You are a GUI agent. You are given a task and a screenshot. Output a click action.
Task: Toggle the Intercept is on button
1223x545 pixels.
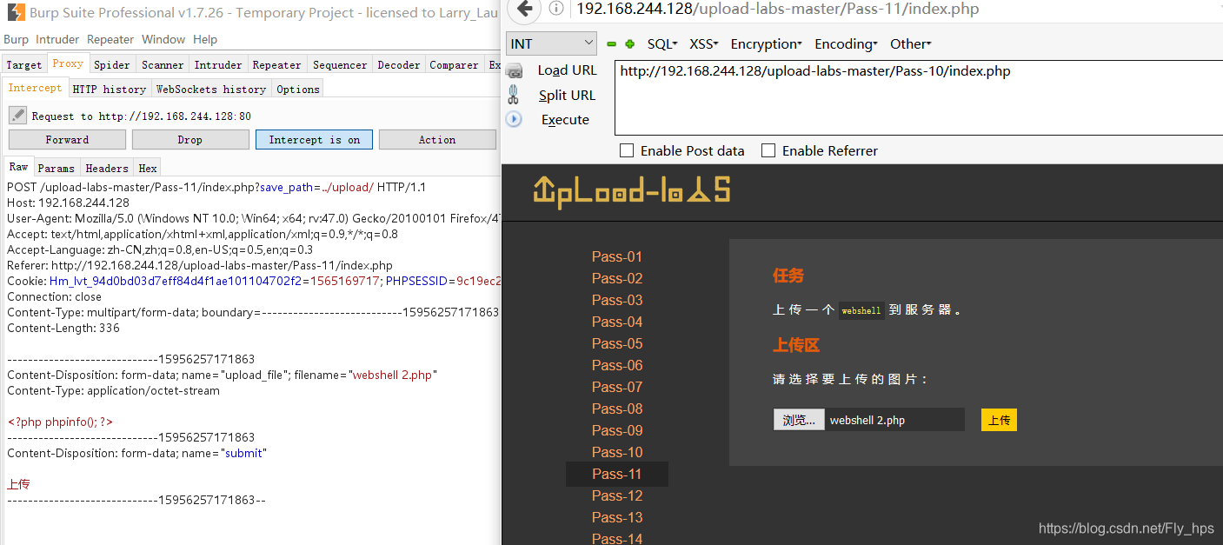click(314, 139)
